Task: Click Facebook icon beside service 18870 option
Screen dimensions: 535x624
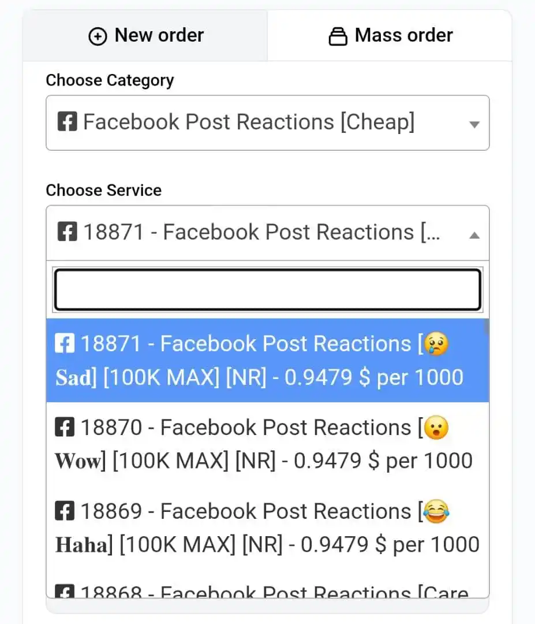Action: pos(65,428)
